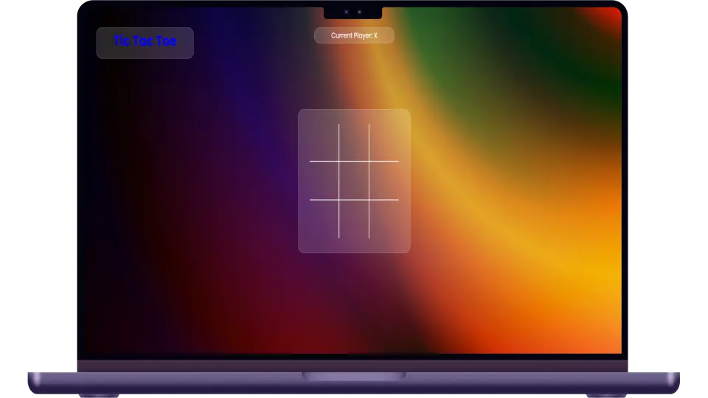Click the laptop base's thumb groove
Viewport: 708px width, 398px height.
pyautogui.click(x=354, y=377)
